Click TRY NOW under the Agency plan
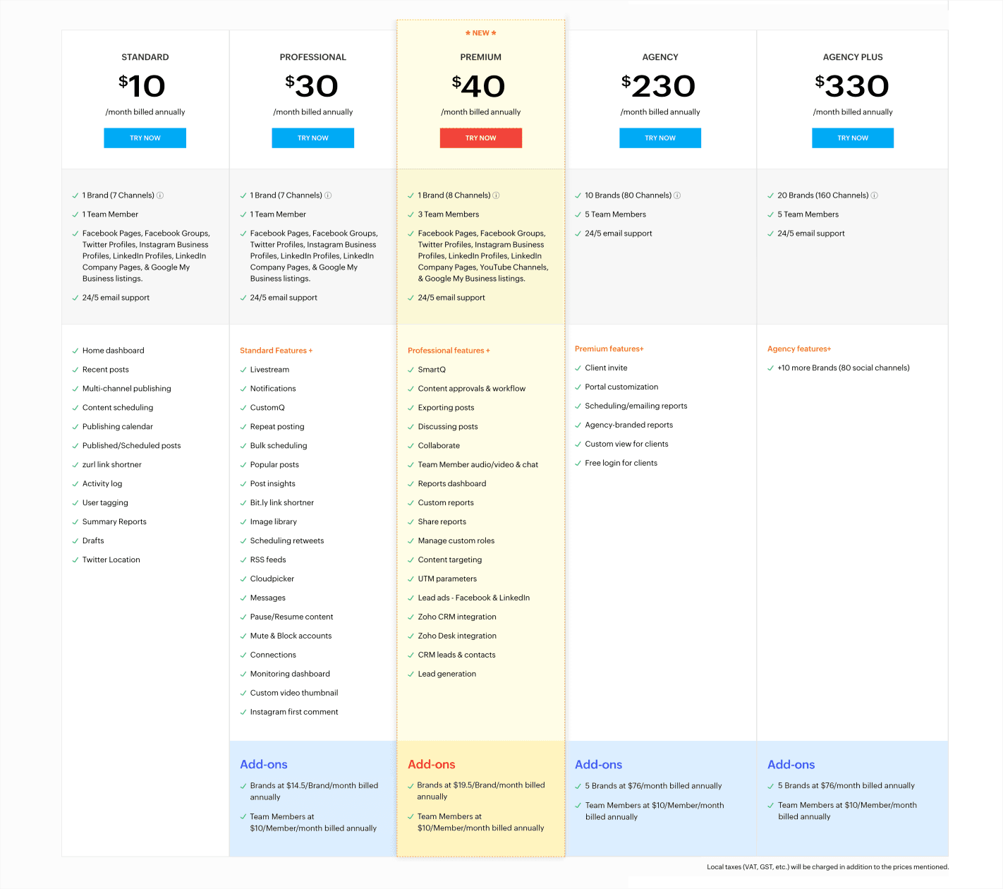Image resolution: width=1003 pixels, height=889 pixels. 659,138
